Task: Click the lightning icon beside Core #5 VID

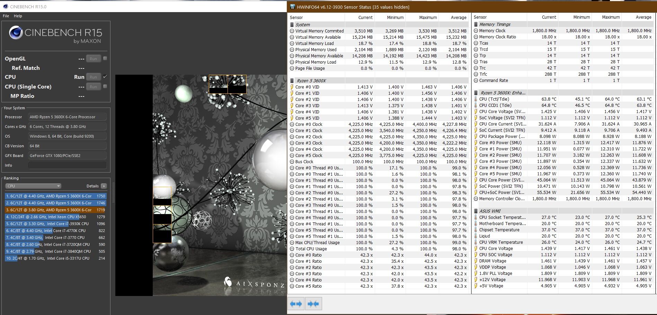Action: point(292,118)
